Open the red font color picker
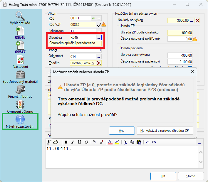This screenshot has width=208, height=182. (110, 142)
